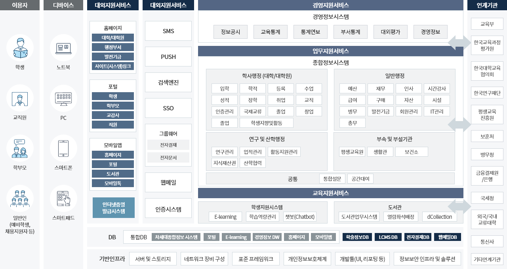Image resolution: width=507 pixels, height=269 pixels.
Task: Select the 교육지원서비스 section header
Action: [x=330, y=193]
